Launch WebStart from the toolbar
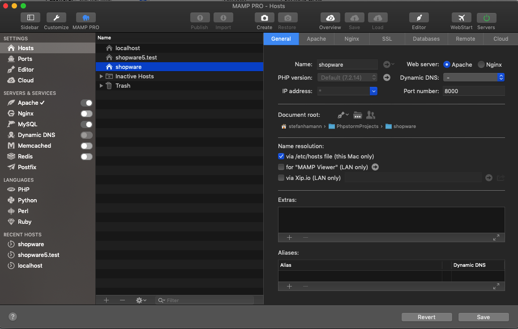 click(461, 18)
